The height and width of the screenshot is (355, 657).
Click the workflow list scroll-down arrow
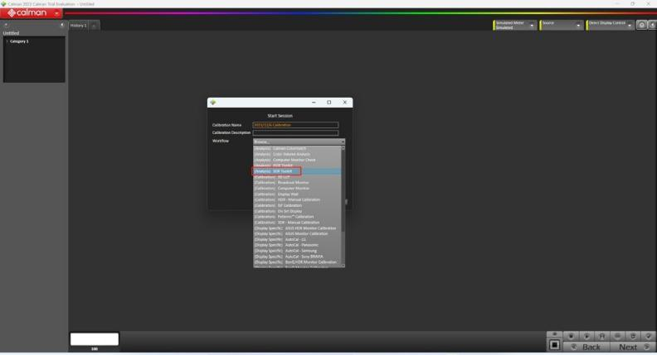(x=343, y=266)
